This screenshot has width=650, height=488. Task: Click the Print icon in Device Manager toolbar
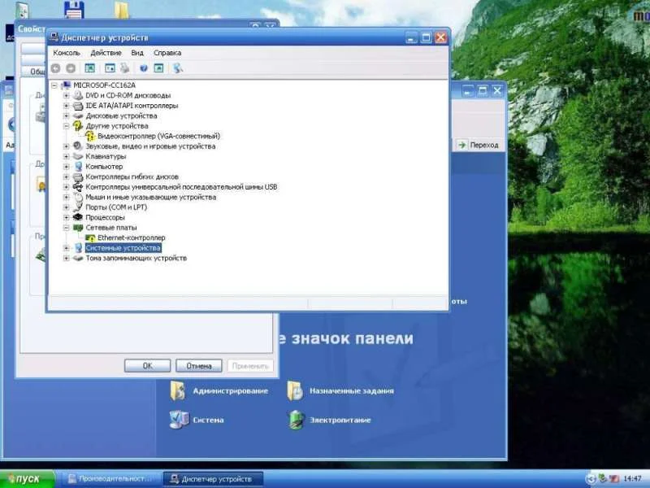[125, 68]
